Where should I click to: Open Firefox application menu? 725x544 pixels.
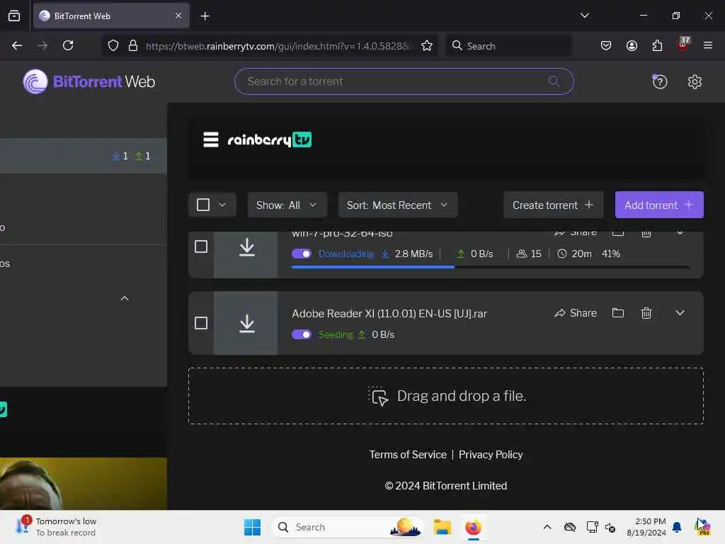coord(707,45)
